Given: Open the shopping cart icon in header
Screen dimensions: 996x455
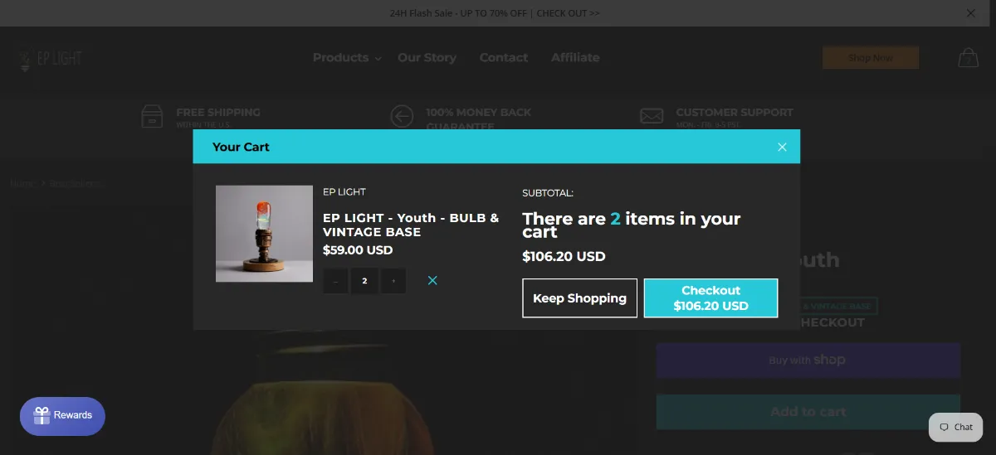Looking at the screenshot, I should tap(968, 58).
